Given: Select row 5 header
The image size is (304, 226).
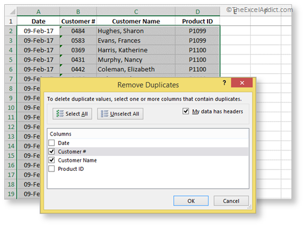Looking at the screenshot, I should point(11,59).
